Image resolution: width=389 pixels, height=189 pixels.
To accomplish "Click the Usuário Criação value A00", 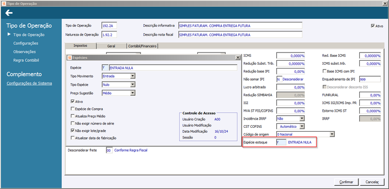I will (217, 120).
